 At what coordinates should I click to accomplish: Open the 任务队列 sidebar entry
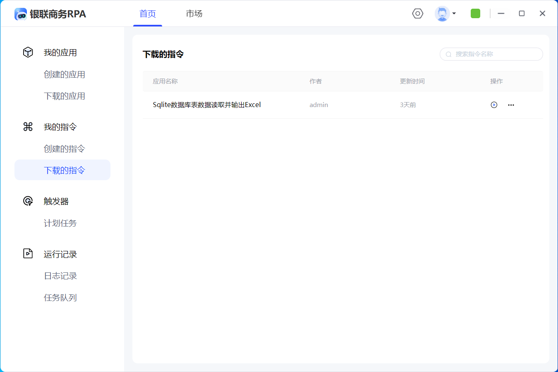[x=60, y=298]
